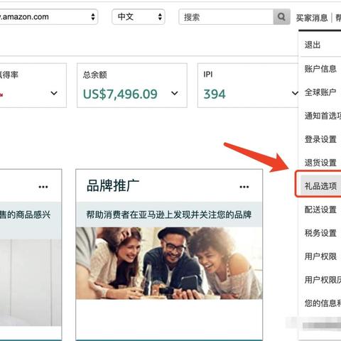Focus the 搜索 input field

(x=226, y=17)
